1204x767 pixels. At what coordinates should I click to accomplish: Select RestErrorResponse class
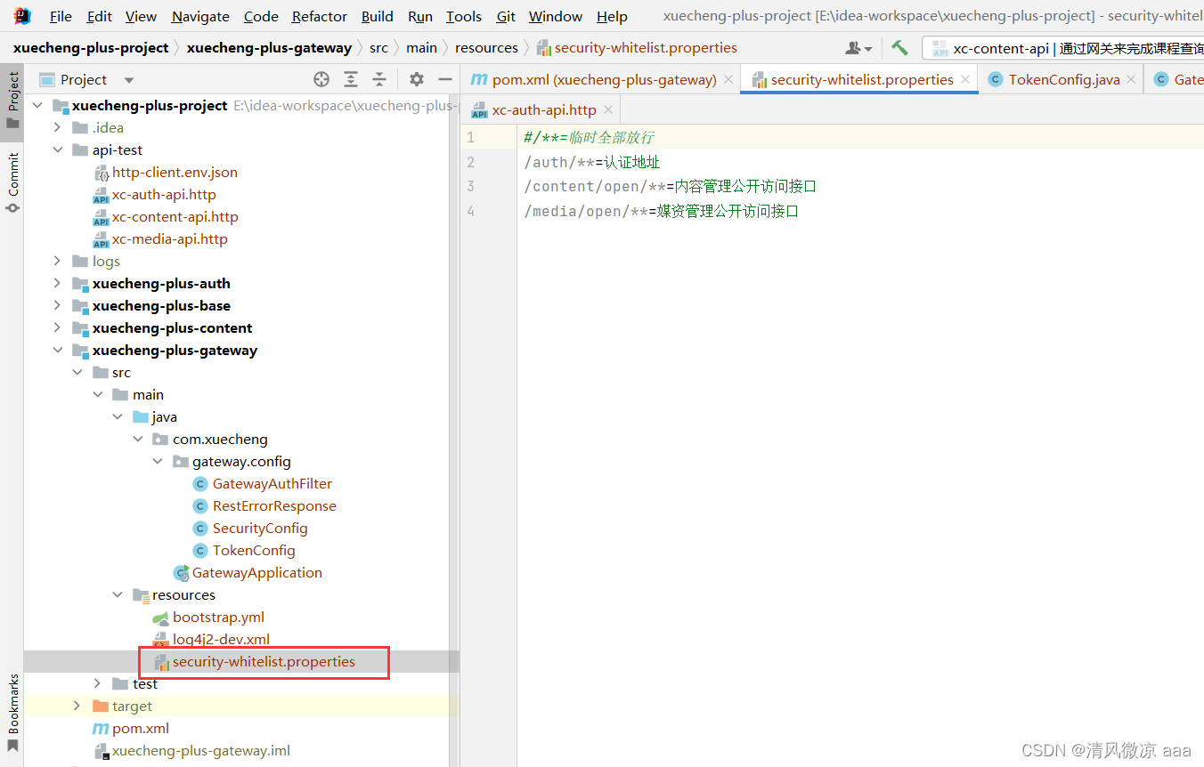274,505
